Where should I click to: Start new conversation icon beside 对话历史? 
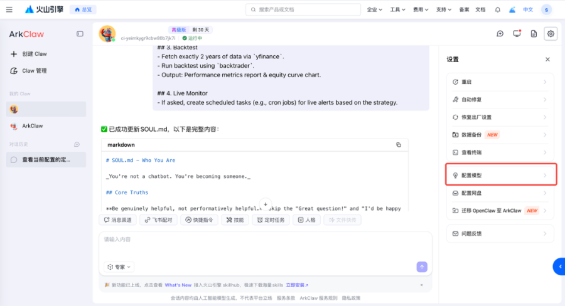pos(77,144)
